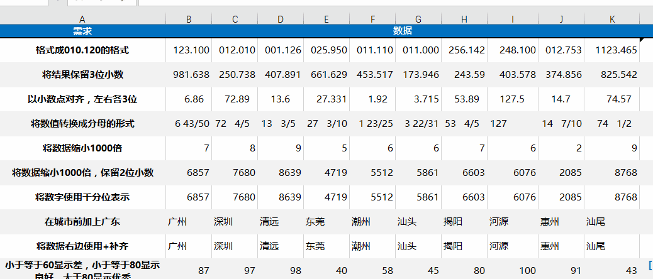Click 2085 in the 千分位表示 row
The height and width of the screenshot is (279, 653).
click(x=561, y=197)
